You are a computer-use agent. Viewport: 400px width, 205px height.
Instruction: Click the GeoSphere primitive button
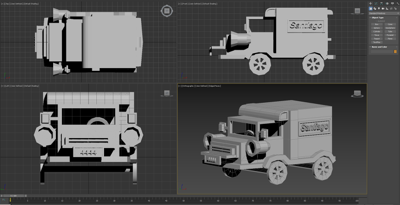(x=390, y=28)
